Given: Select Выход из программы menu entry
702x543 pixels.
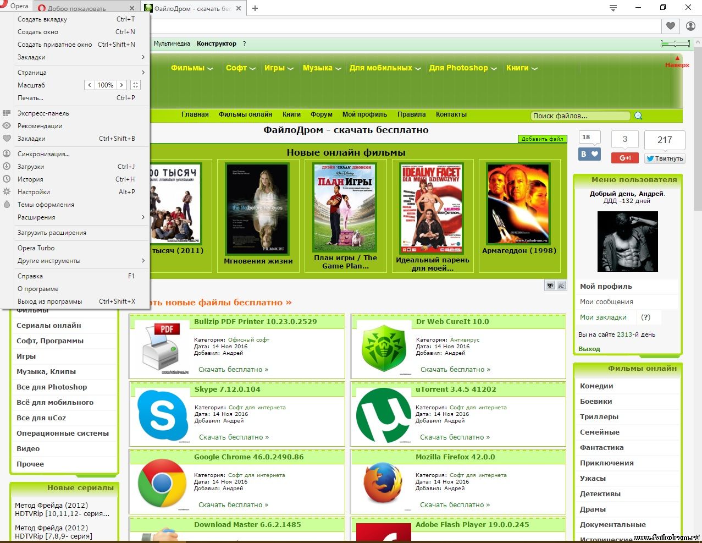Looking at the screenshot, I should [x=75, y=301].
